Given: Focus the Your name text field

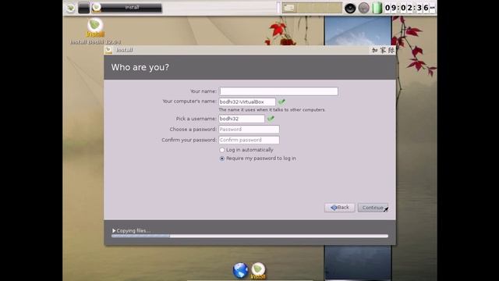Looking at the screenshot, I should point(278,91).
